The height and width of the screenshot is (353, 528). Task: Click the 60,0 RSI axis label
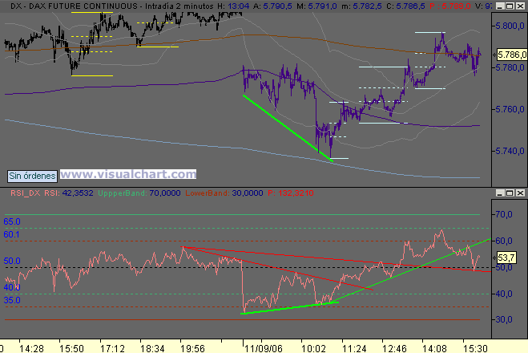pyautogui.click(x=504, y=241)
